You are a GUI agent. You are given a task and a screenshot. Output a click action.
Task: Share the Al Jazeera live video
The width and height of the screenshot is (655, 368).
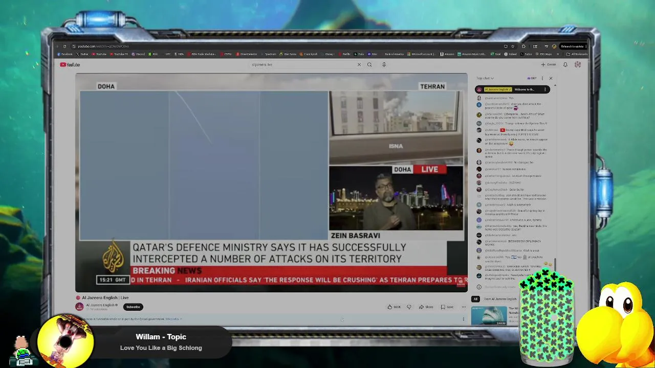tap(426, 307)
